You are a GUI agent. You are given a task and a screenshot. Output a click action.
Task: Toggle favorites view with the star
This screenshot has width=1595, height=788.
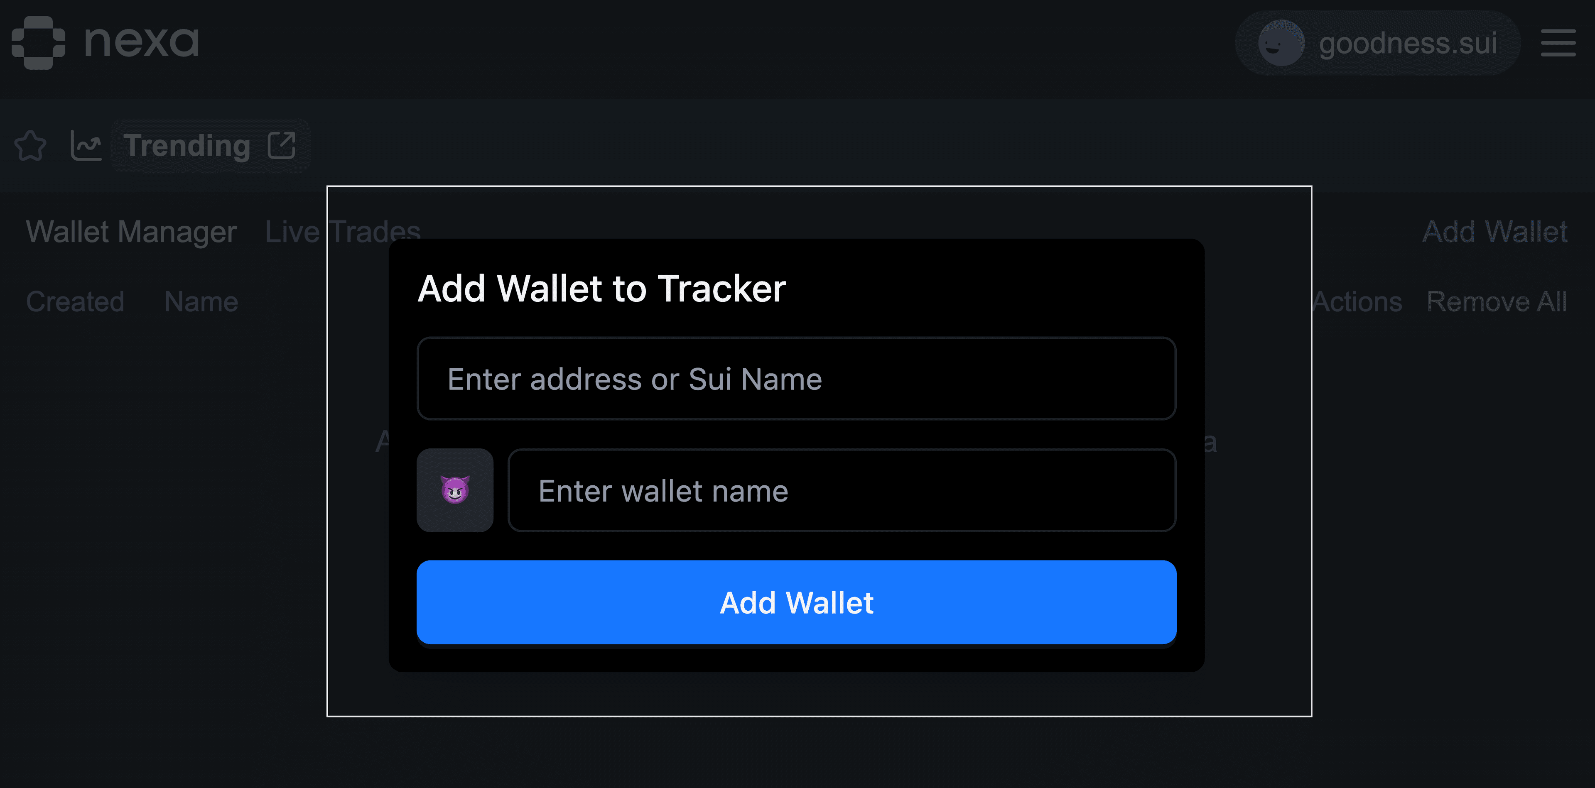[30, 146]
